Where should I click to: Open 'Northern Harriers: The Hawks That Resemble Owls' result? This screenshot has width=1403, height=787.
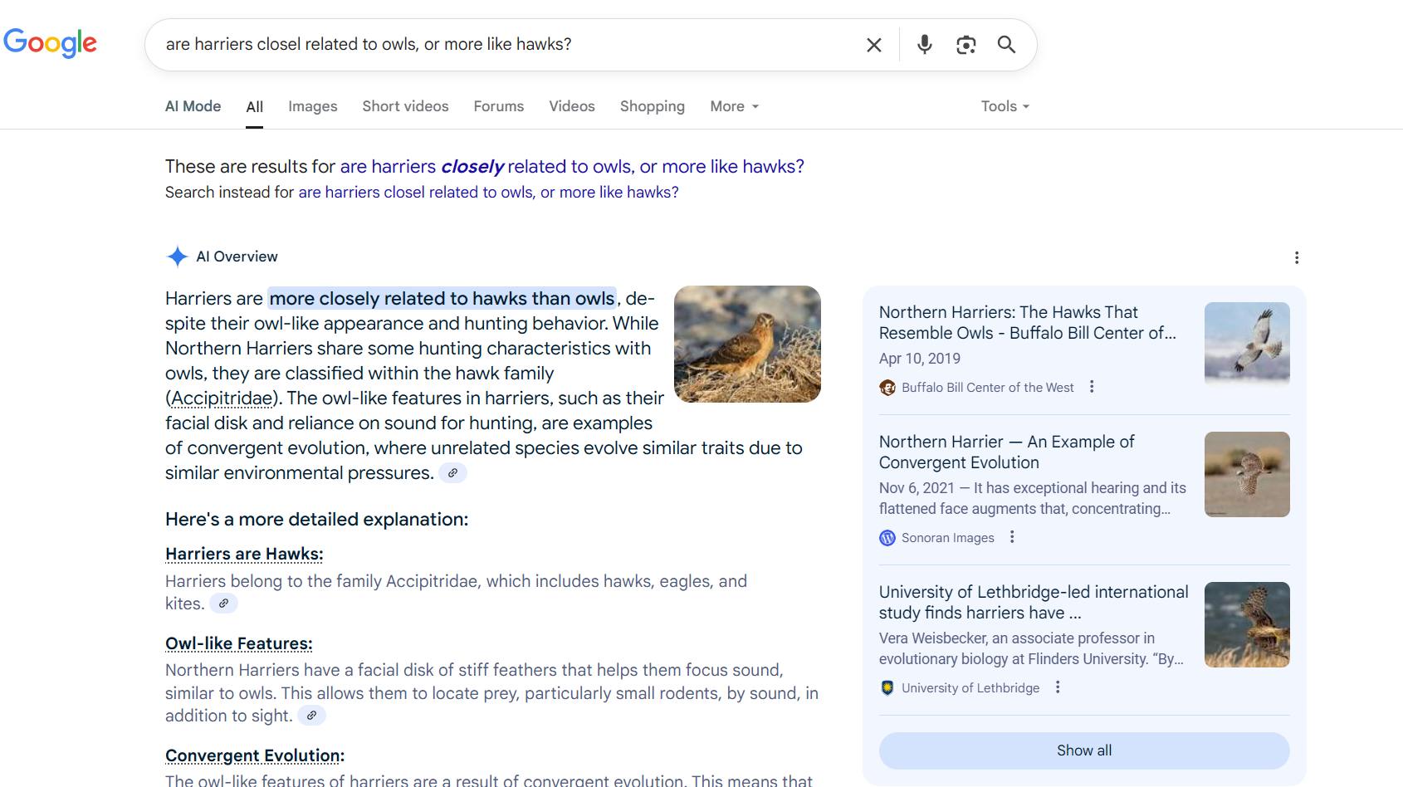click(x=1028, y=323)
